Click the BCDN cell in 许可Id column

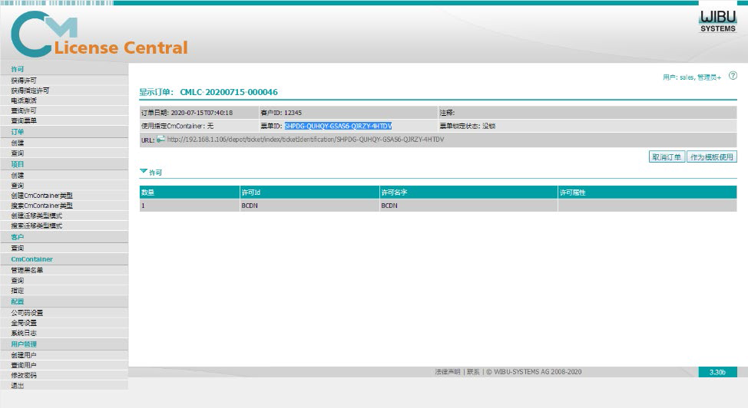[x=309, y=206]
